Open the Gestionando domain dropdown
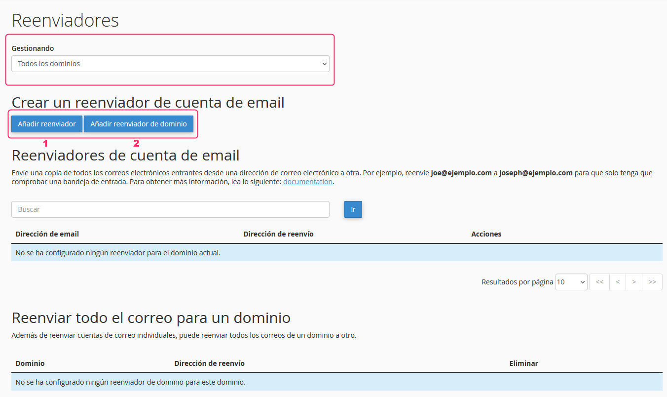Screen dimensions: 667x397 coord(170,64)
